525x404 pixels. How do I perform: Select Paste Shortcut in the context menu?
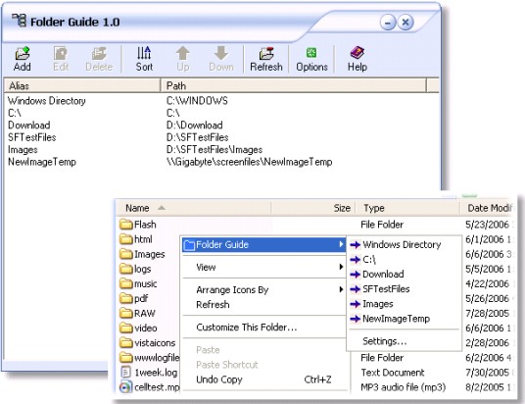point(227,365)
